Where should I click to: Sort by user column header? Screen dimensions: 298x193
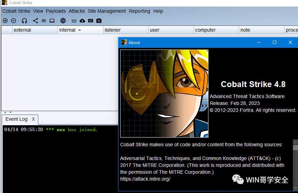[x=171, y=30]
